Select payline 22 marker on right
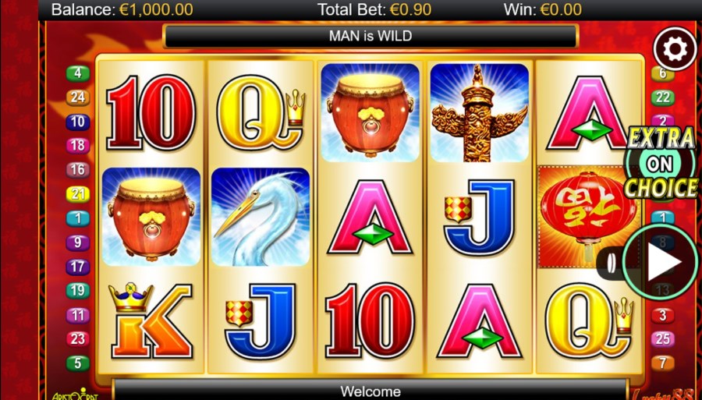This screenshot has width=702, height=400. 662,97
